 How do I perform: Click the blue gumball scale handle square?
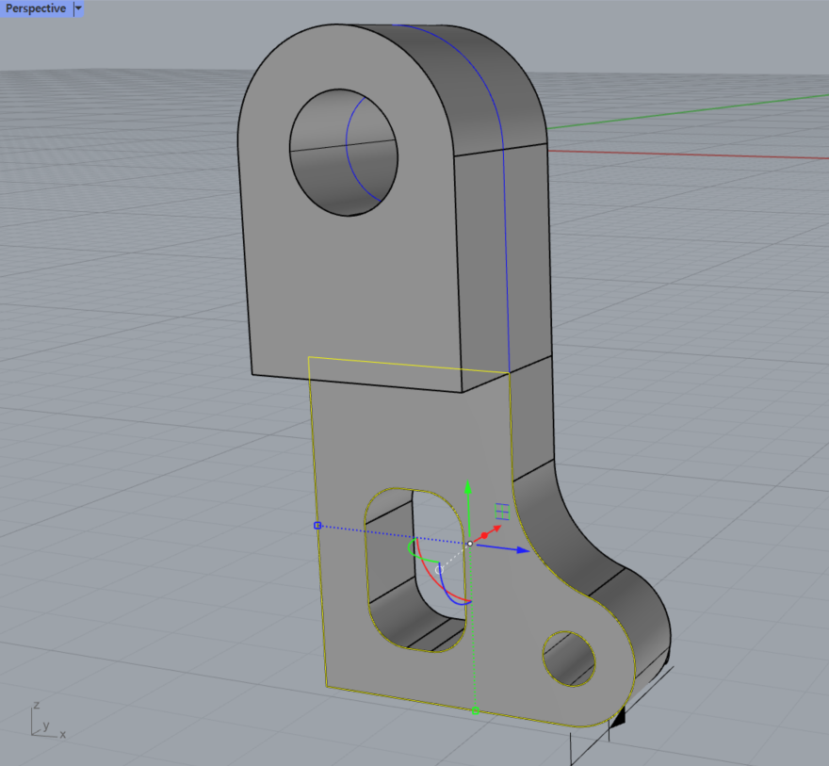(317, 526)
